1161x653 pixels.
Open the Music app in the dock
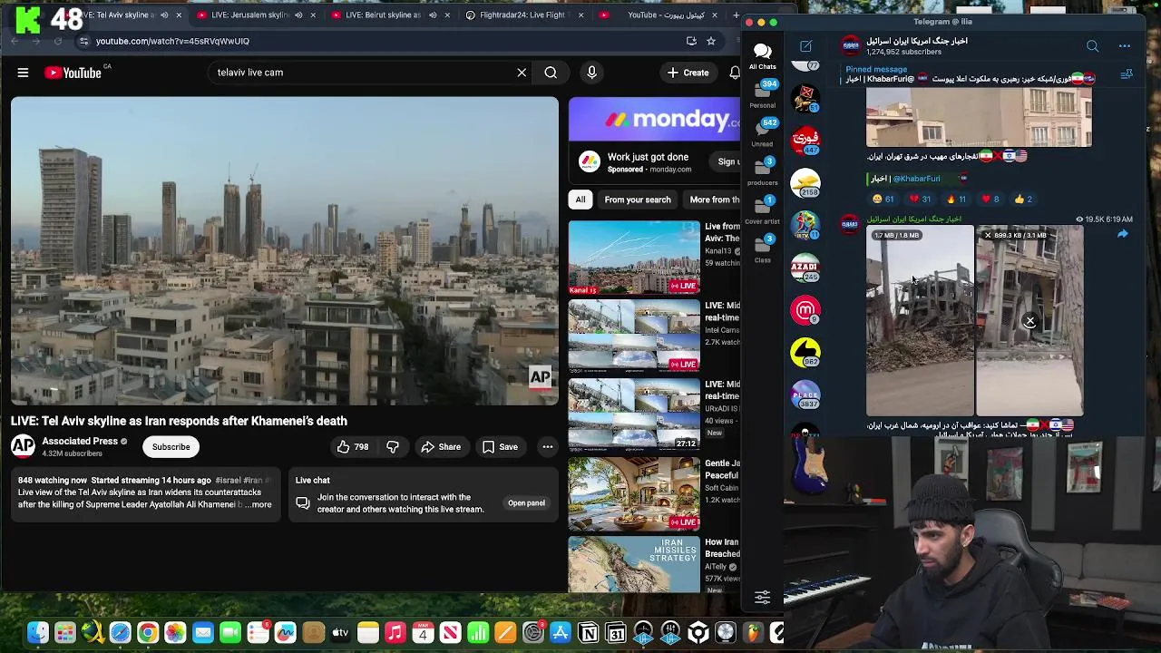(x=395, y=633)
